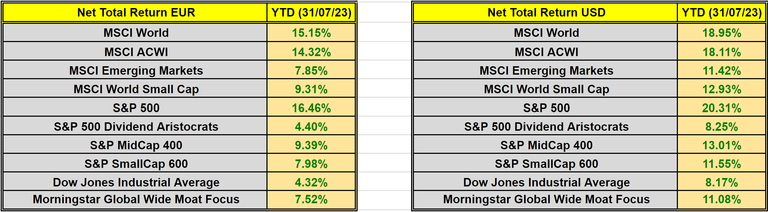Select the S&P 500 cell in EUR table
Screen dimensions: 768x212
click(136, 108)
